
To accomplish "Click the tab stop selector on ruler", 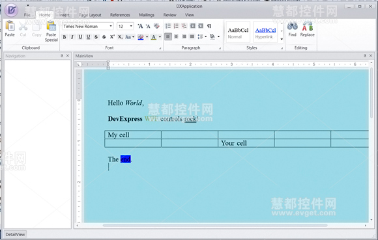I will tap(79, 64).
